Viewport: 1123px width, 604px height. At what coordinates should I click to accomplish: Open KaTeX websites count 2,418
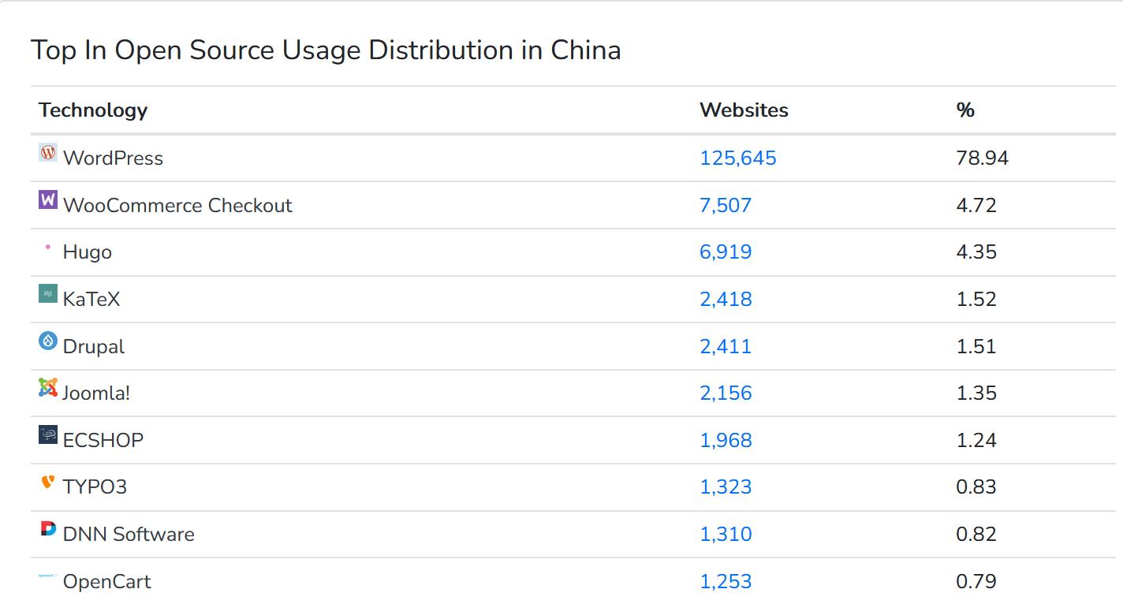[x=726, y=299]
